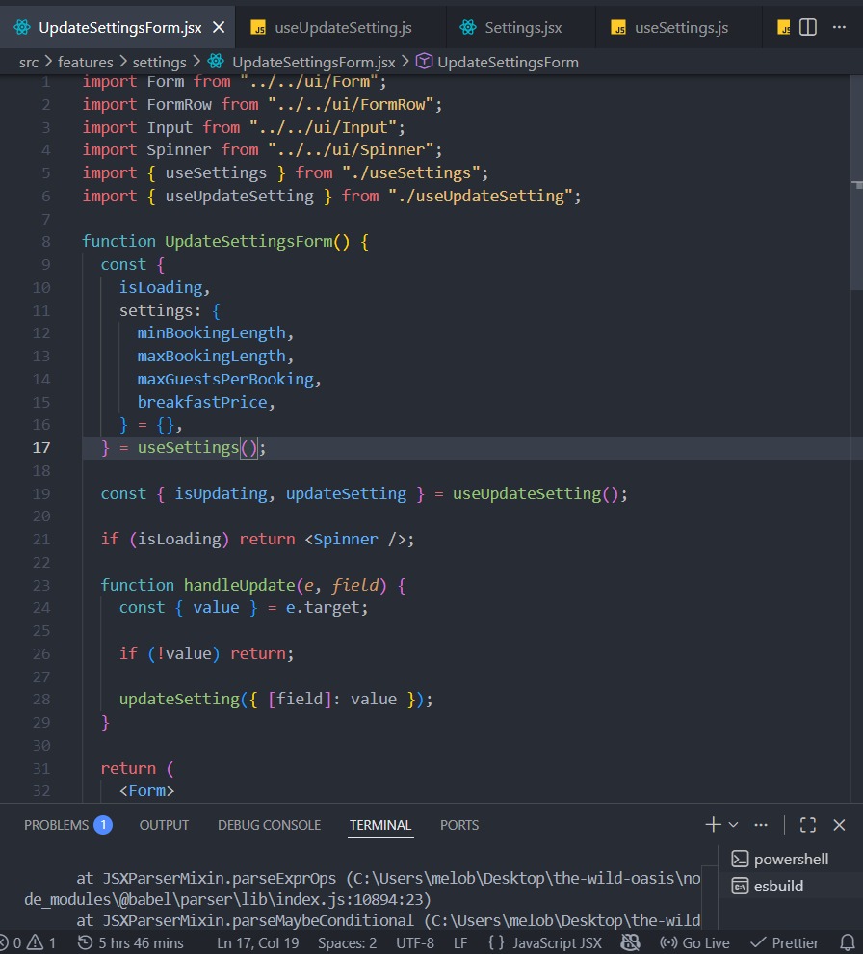Open the launch profile dropdown arrow
This screenshot has width=863, height=954.
click(734, 825)
